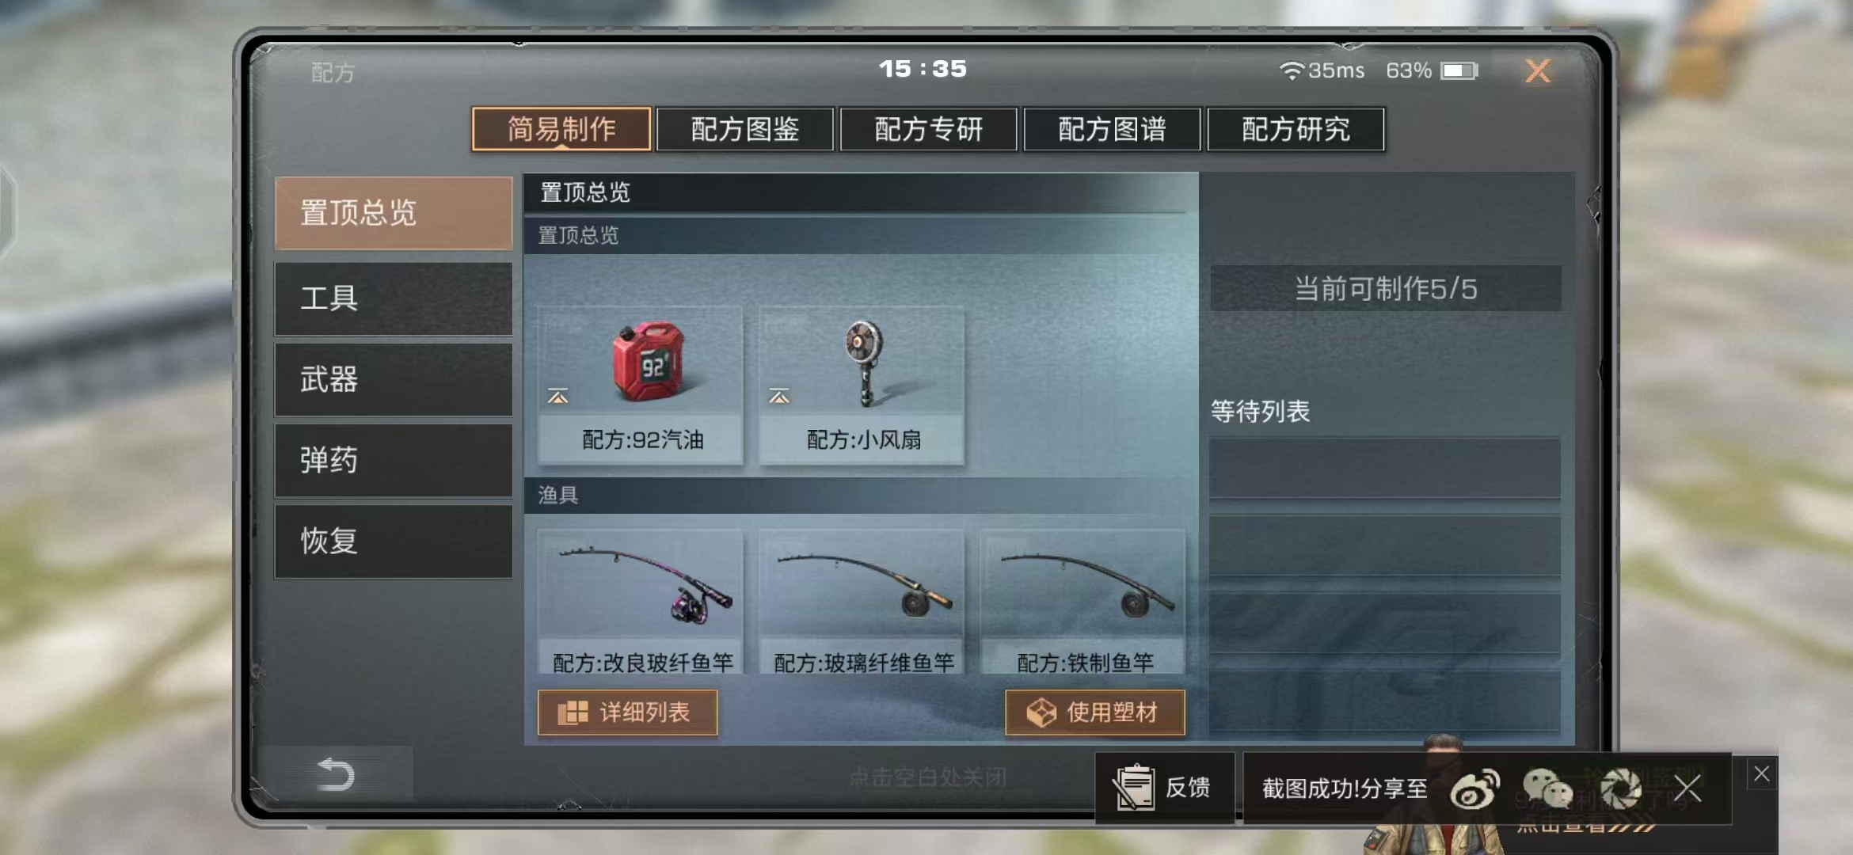Screen dimensions: 1853x855
Task: Tap the camera shutter share icon
Action: (1621, 788)
